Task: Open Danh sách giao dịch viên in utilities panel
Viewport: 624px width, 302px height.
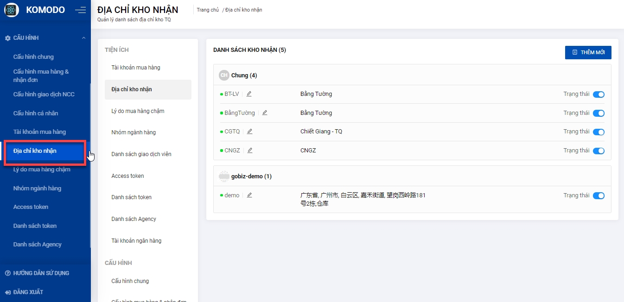Action: click(x=141, y=154)
